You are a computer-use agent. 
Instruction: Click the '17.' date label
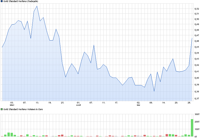(x=116, y=103)
